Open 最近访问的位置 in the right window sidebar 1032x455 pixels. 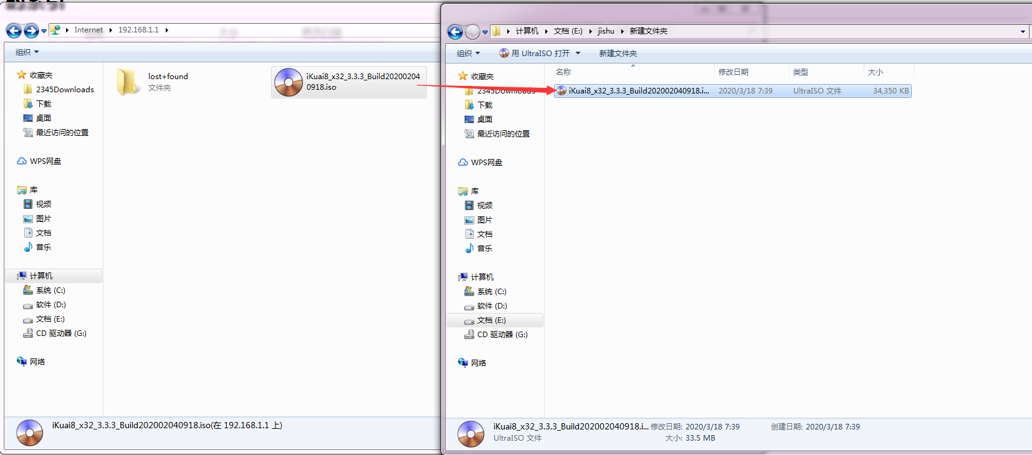497,133
